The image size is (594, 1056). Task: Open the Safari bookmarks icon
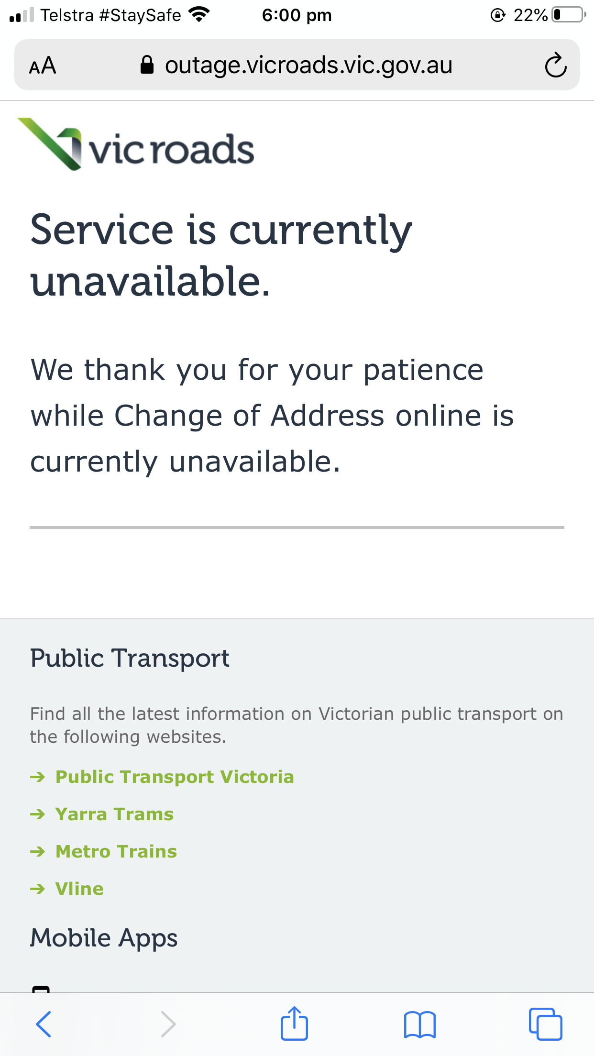(x=419, y=1024)
